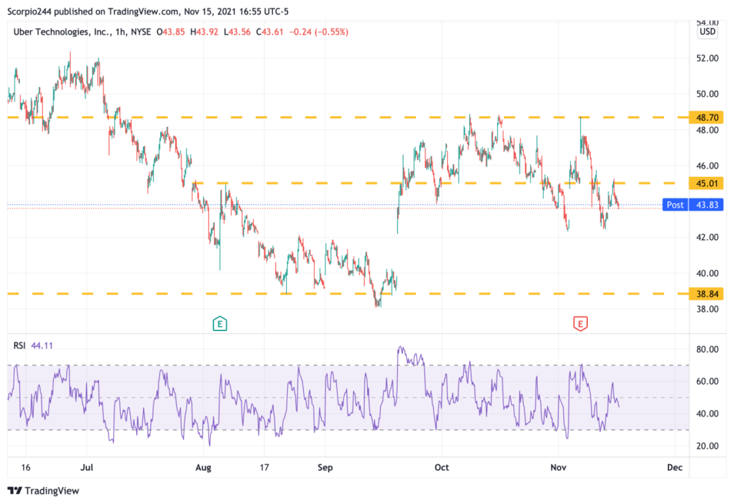Click the Dec label on time axis
Screen dimensions: 734x504
tap(675, 467)
